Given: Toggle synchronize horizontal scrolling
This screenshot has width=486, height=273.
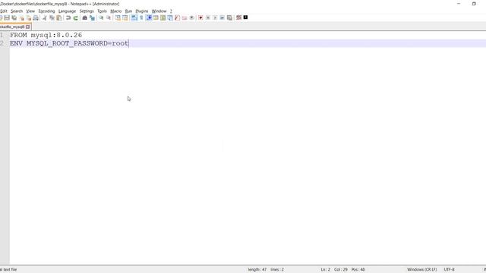Looking at the screenshot, I should (125, 18).
